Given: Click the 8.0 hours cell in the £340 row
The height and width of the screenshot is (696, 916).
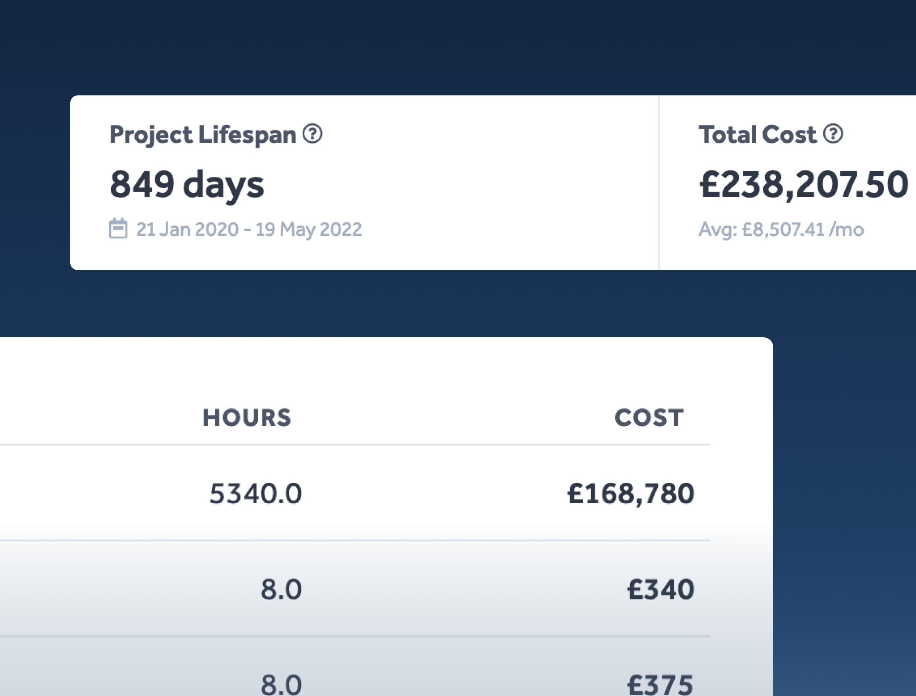Looking at the screenshot, I should 281,589.
